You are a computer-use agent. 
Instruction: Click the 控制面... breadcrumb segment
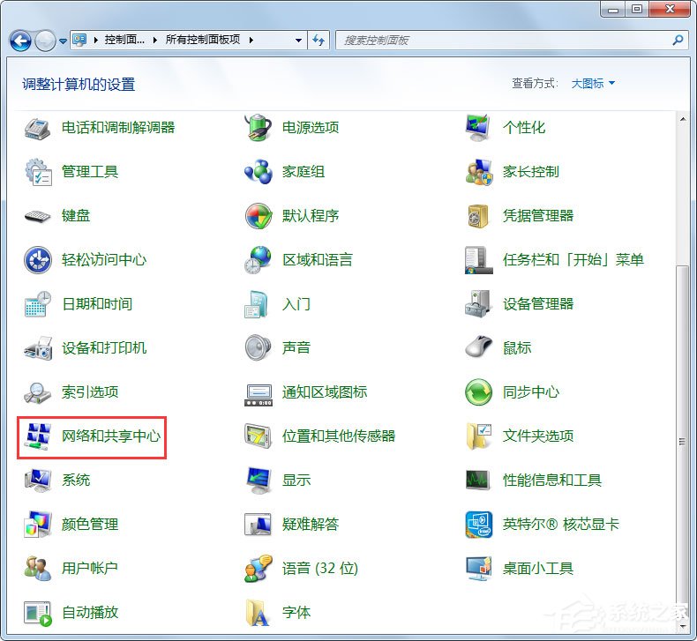coord(124,40)
